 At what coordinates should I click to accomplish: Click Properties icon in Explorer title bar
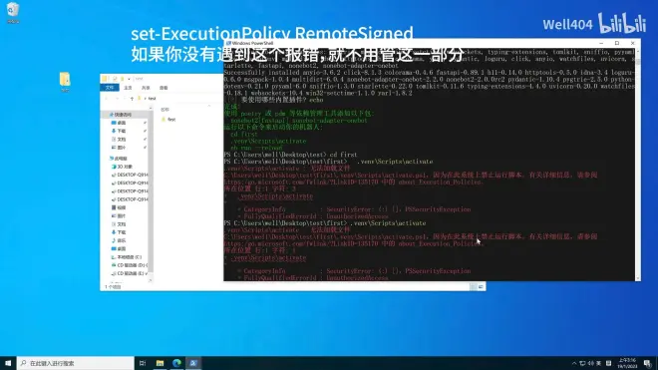point(115,79)
